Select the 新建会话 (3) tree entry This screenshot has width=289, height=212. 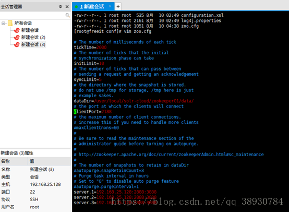coord(33,44)
